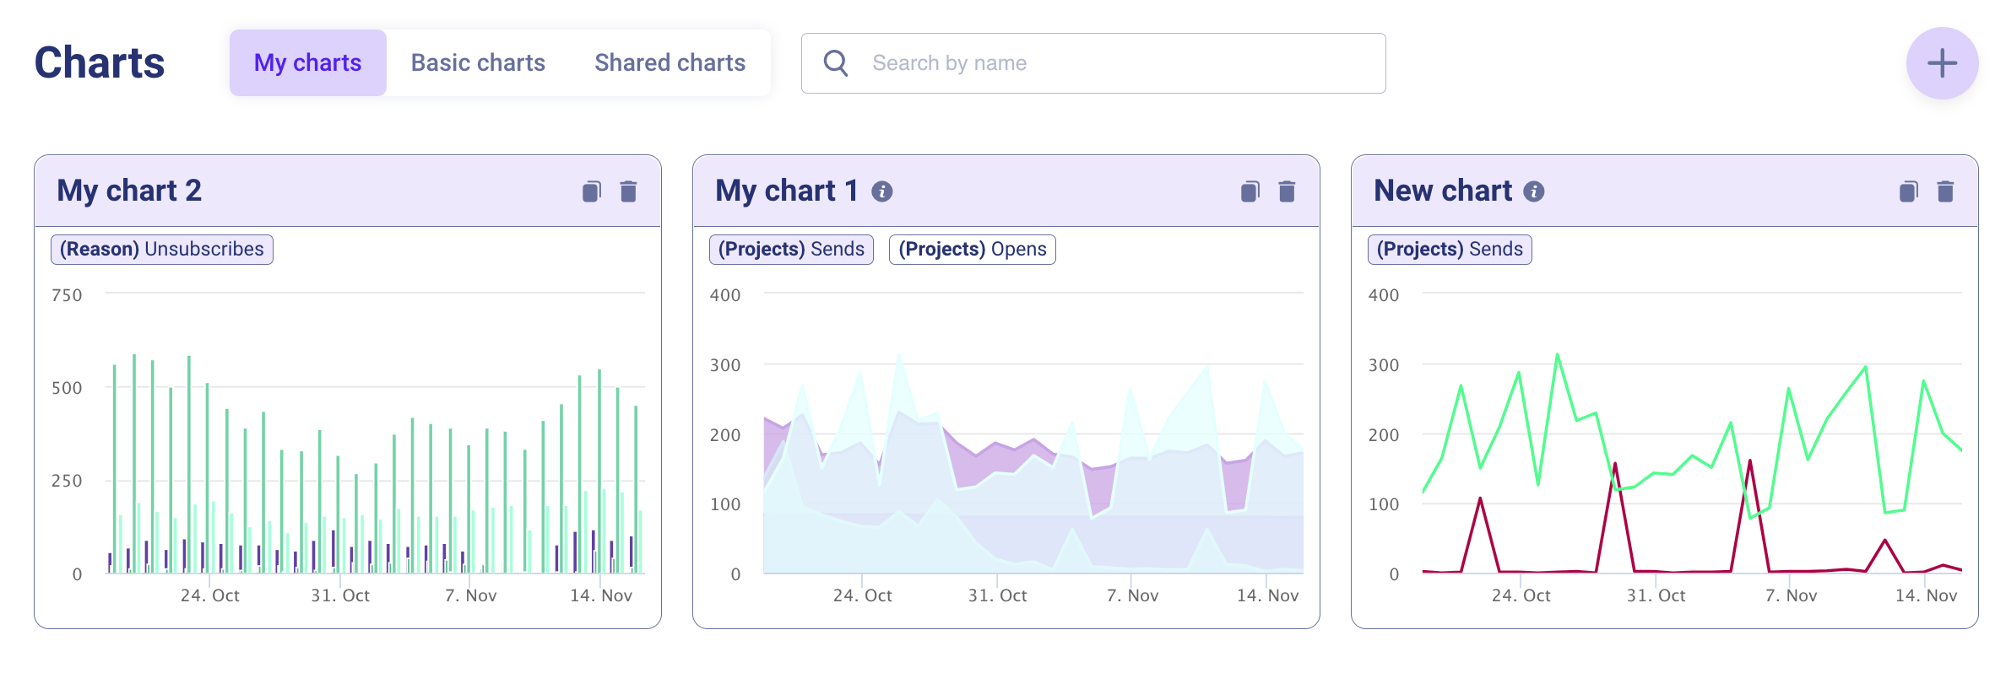The width and height of the screenshot is (2006, 673).
Task: Delete My chart 2 using trash icon
Action: (x=628, y=191)
